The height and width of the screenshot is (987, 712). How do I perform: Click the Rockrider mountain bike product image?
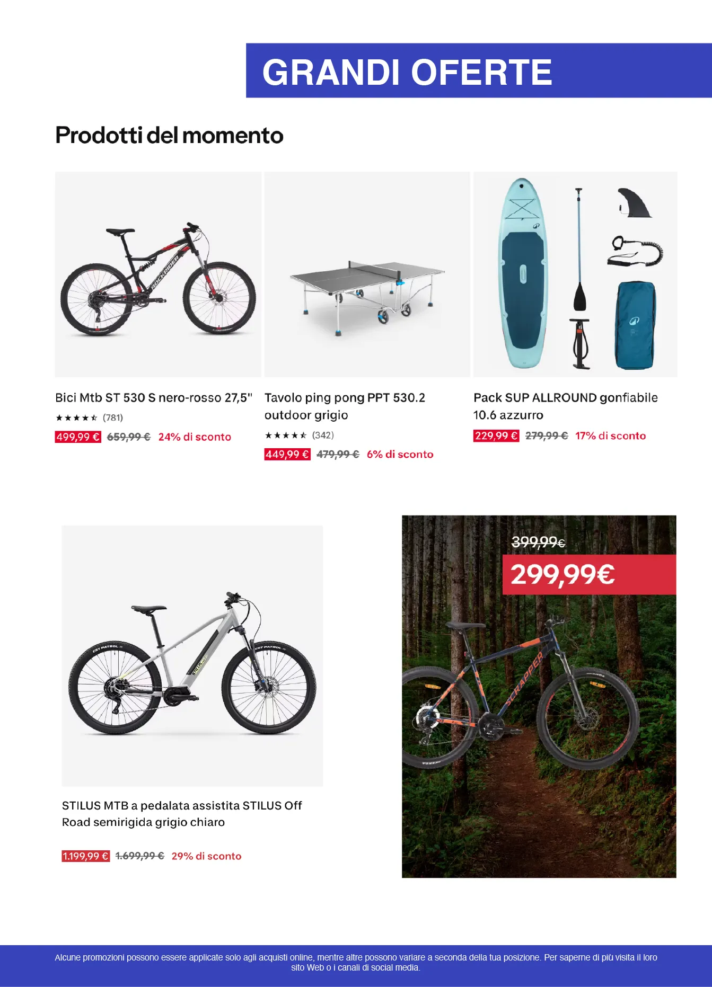tap(158, 274)
